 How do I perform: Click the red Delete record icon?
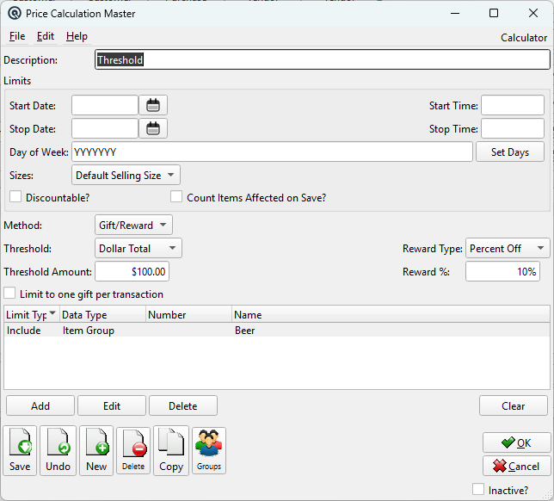tap(133, 450)
